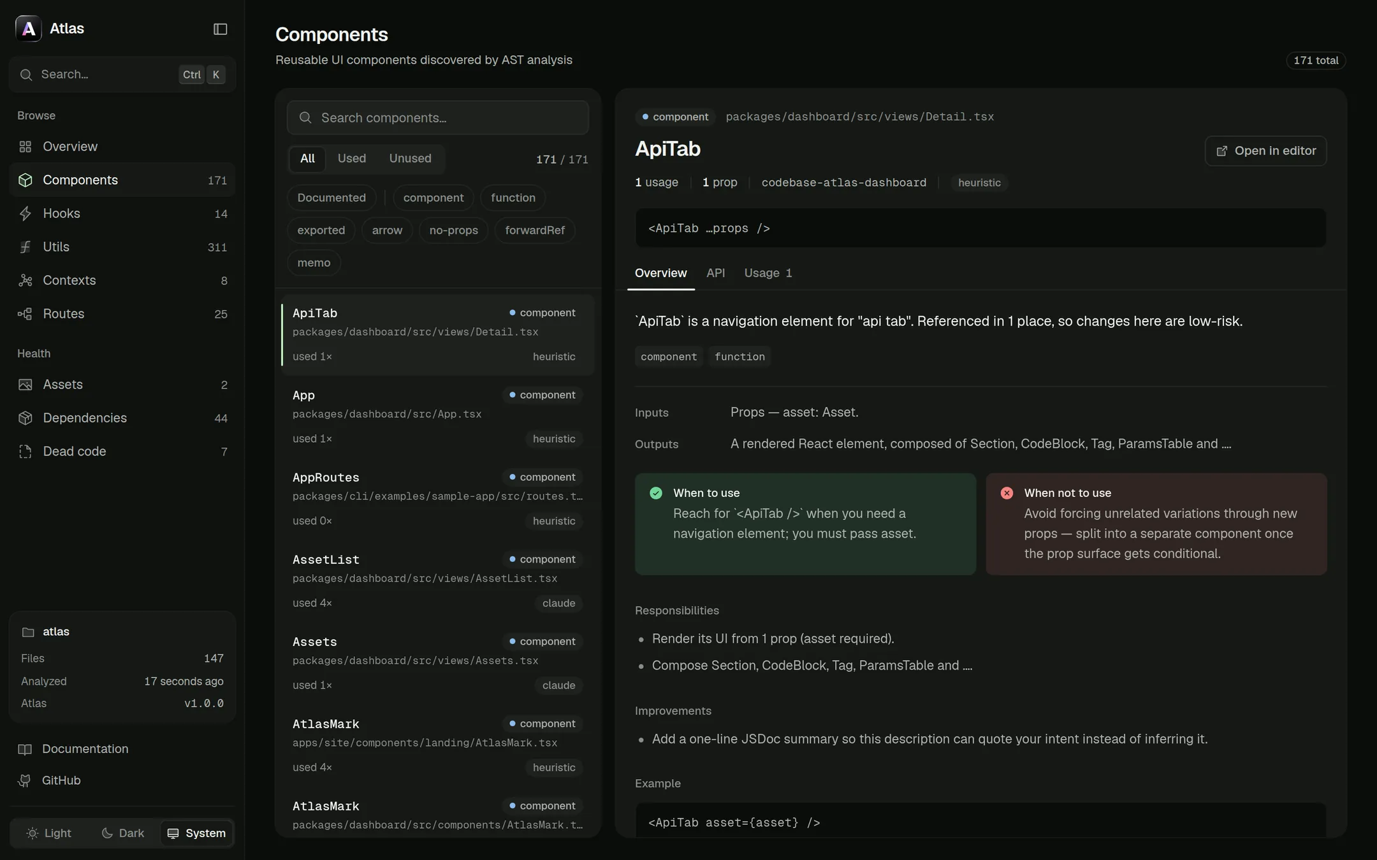Open Dependencies via the package icon
This screenshot has width=1377, height=860.
[x=25, y=418]
